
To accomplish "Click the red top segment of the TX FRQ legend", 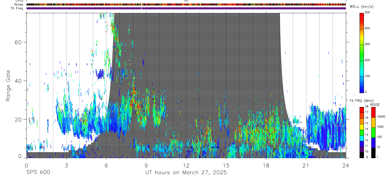I will [362, 110].
